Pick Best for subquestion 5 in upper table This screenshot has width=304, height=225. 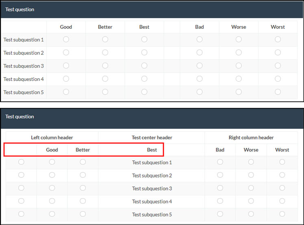(144, 92)
